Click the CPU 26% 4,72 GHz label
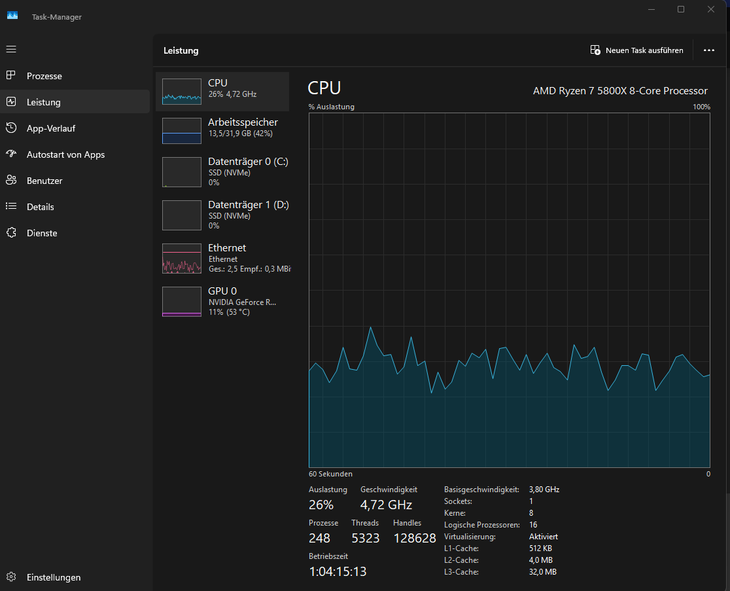Screen dimensions: 730x591 (232, 94)
